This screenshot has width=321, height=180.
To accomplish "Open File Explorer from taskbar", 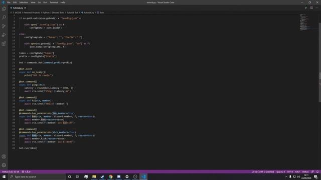I will pyautogui.click(x=94, y=176).
